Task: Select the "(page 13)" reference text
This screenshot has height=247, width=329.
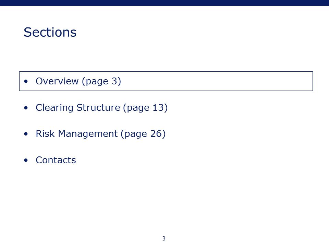Action: pyautogui.click(x=145, y=108)
